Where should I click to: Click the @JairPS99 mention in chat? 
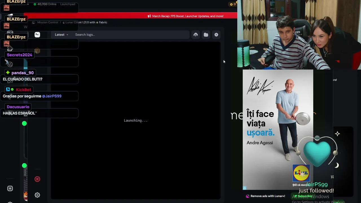52,96
